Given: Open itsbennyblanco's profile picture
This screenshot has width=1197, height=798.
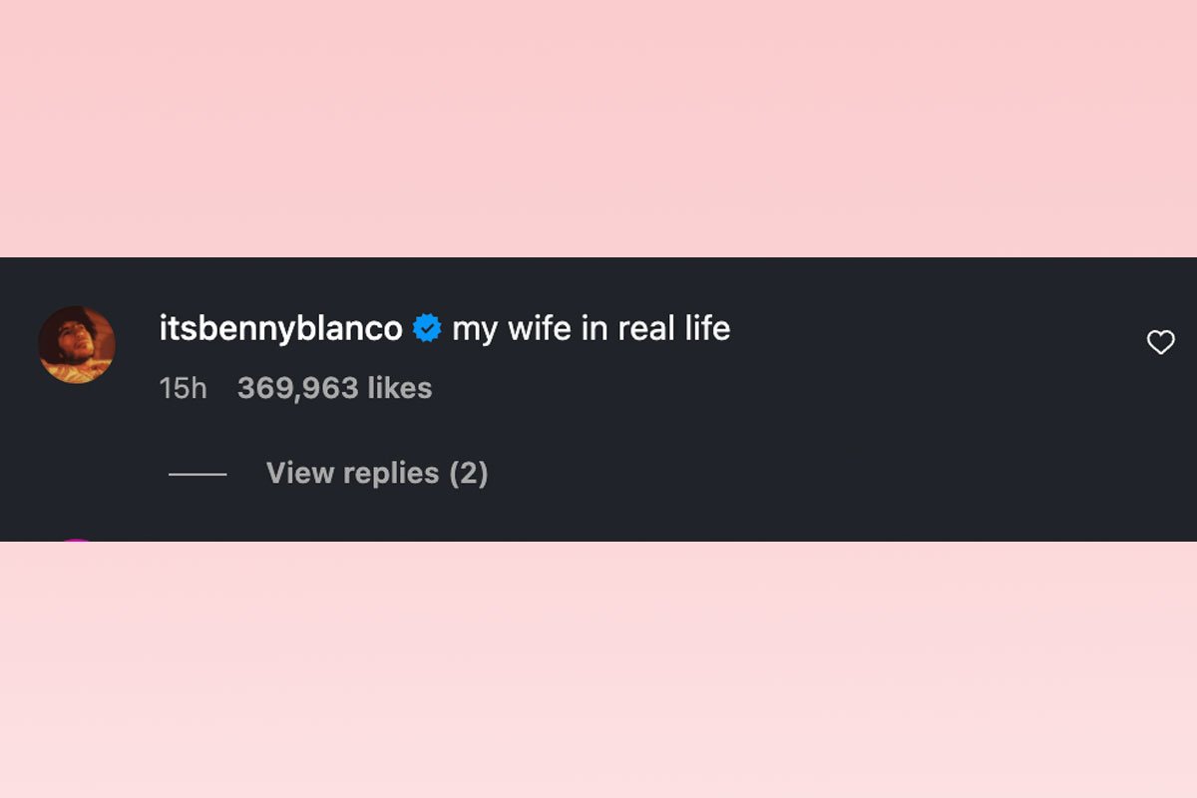Looking at the screenshot, I should [x=77, y=344].
